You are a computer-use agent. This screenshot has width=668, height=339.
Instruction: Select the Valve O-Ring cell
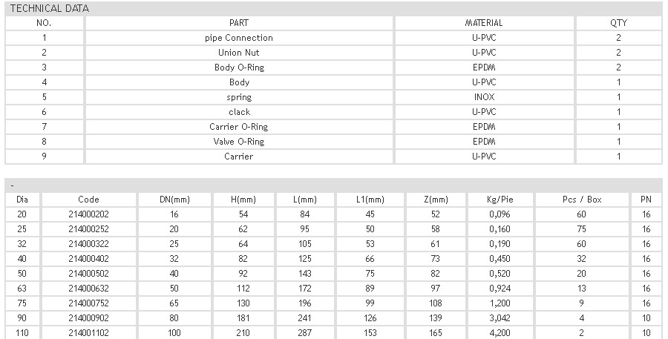(238, 142)
